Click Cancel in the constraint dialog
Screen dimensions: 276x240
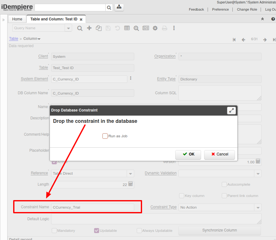[220, 154]
